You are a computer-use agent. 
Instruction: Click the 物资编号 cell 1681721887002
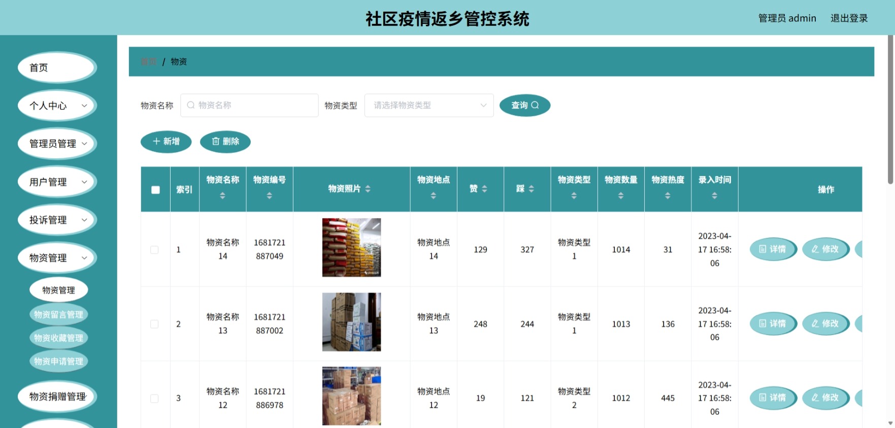click(x=270, y=324)
